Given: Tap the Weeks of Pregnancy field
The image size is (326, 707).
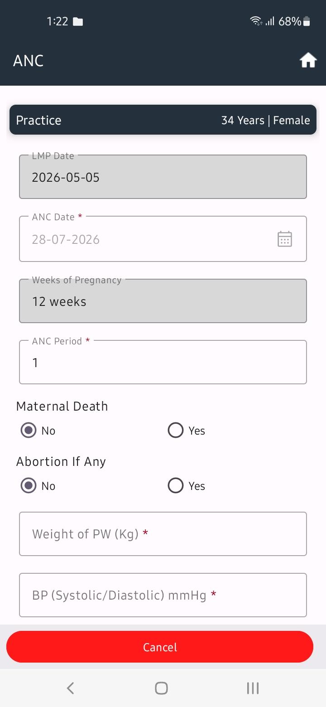Looking at the screenshot, I should pyautogui.click(x=163, y=301).
